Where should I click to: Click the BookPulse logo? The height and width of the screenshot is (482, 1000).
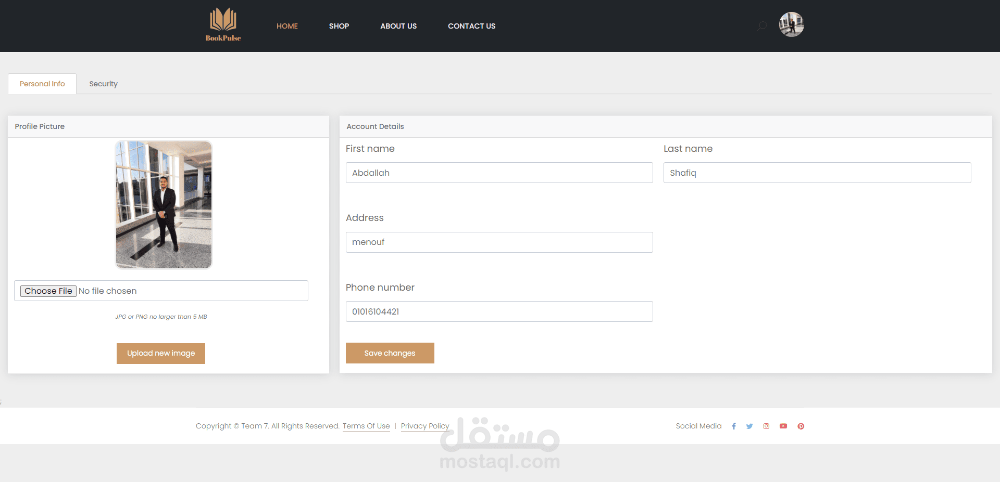coord(223,24)
